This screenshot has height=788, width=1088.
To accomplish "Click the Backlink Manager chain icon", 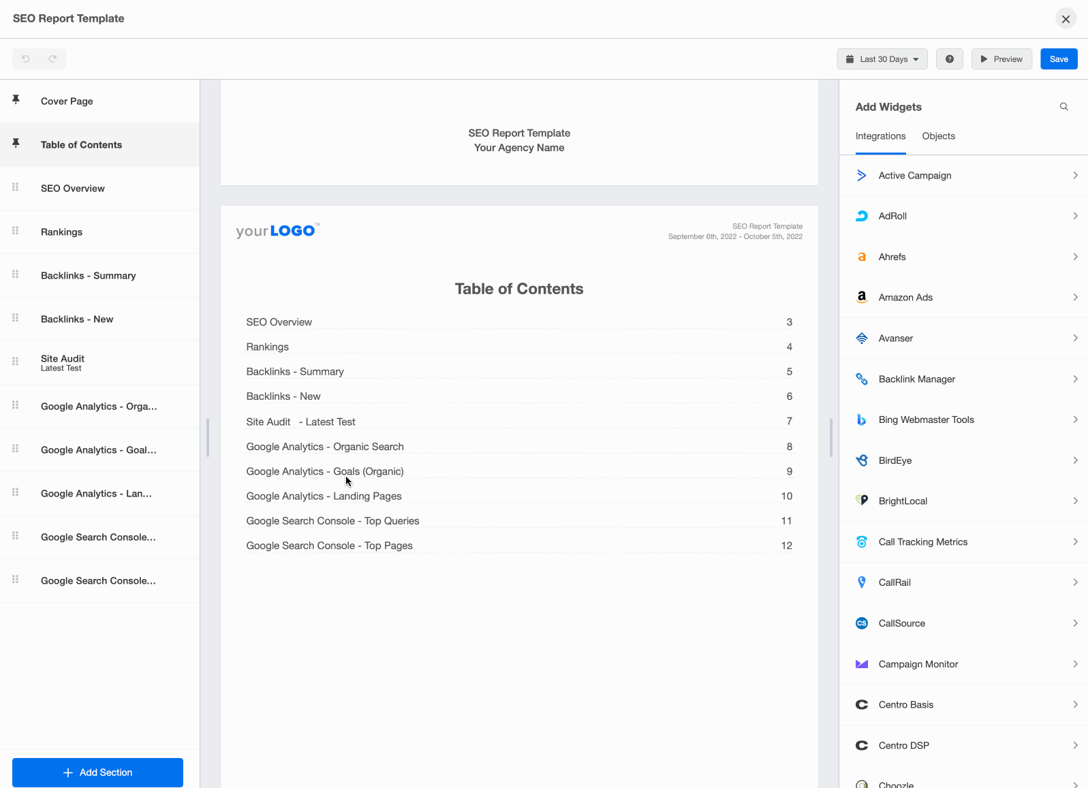I will pyautogui.click(x=862, y=379).
